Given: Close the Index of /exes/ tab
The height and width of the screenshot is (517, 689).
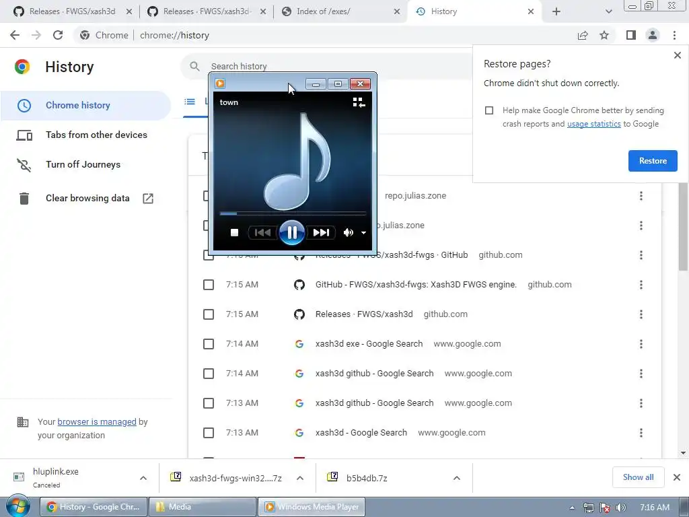Looking at the screenshot, I should [x=397, y=11].
